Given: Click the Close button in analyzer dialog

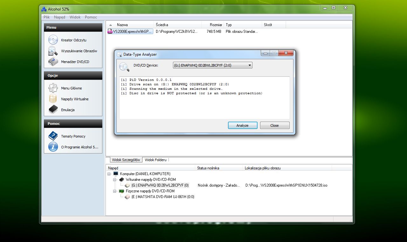Looking at the screenshot, I should [275, 125].
